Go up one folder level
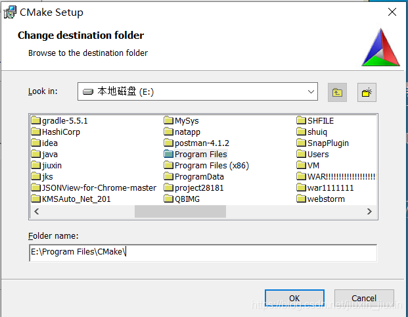The height and width of the screenshot is (317, 408). (x=337, y=93)
